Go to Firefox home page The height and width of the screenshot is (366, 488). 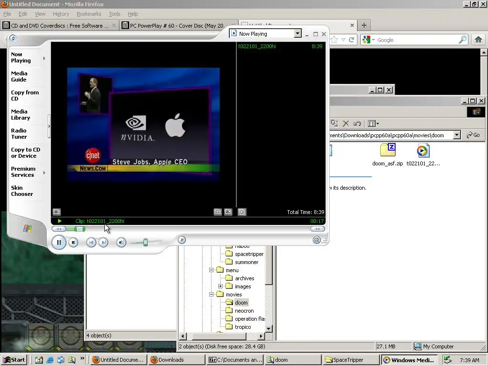pyautogui.click(x=478, y=40)
